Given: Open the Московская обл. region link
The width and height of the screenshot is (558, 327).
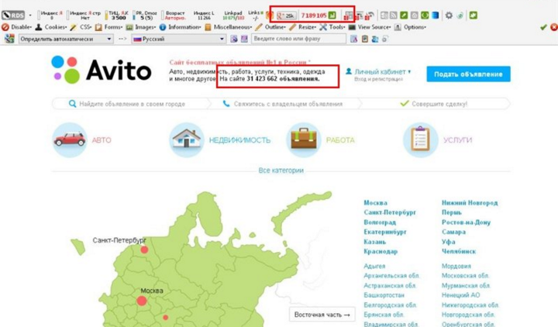Looking at the screenshot, I should coord(466,276).
